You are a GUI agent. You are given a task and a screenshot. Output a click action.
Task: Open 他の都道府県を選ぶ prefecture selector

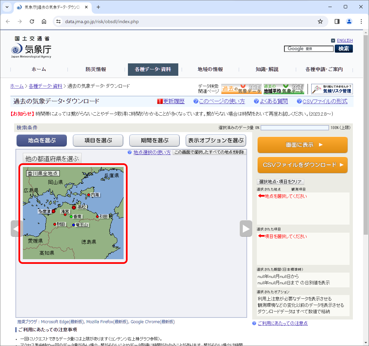pyautogui.click(x=52, y=159)
